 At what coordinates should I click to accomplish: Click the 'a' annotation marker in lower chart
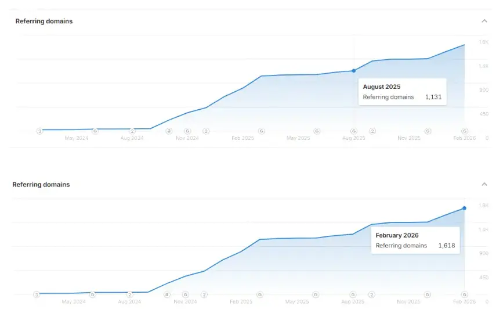click(167, 294)
